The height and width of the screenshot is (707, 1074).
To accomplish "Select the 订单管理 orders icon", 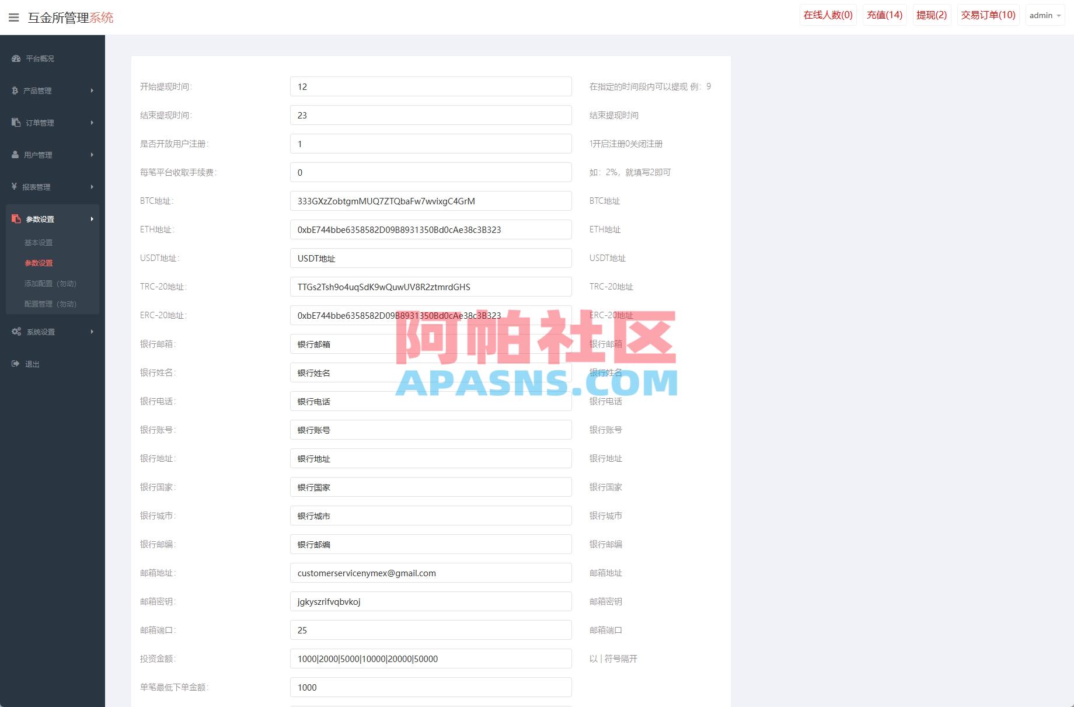I will (x=15, y=123).
